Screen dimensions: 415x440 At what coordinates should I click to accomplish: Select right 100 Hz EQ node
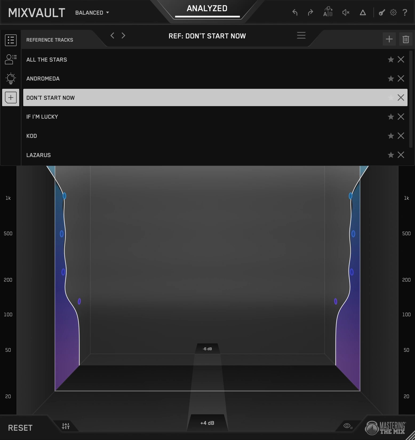click(336, 301)
